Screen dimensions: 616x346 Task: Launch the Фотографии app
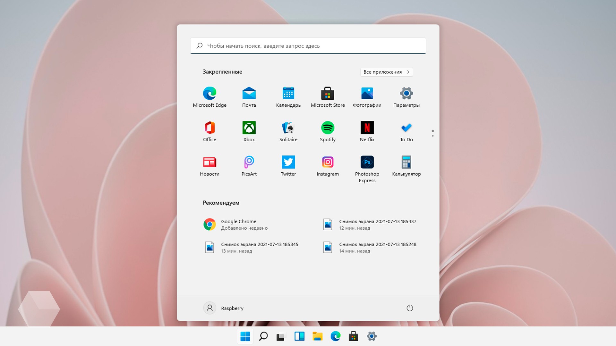coord(367,97)
